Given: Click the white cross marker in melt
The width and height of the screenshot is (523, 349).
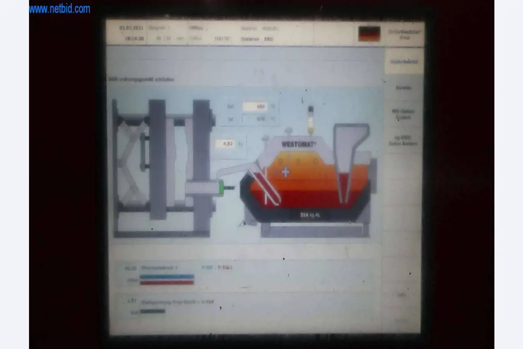Looking at the screenshot, I should [x=286, y=172].
